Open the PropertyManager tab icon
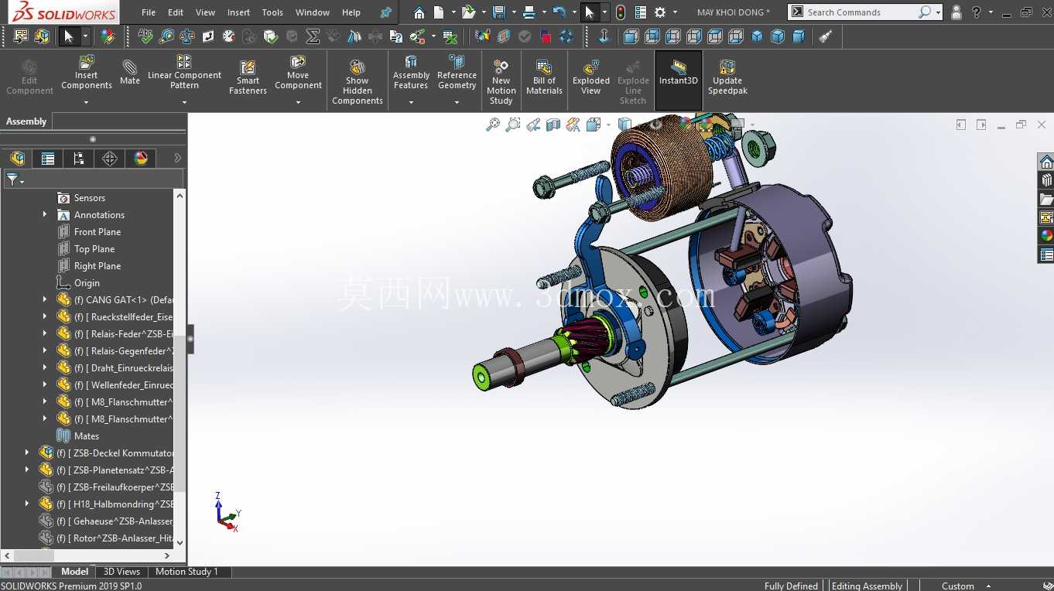 48,159
